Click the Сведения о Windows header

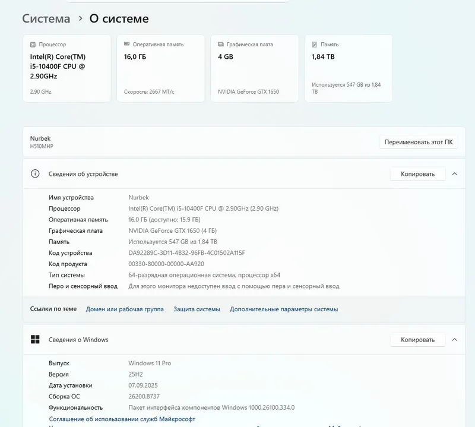[78, 340]
